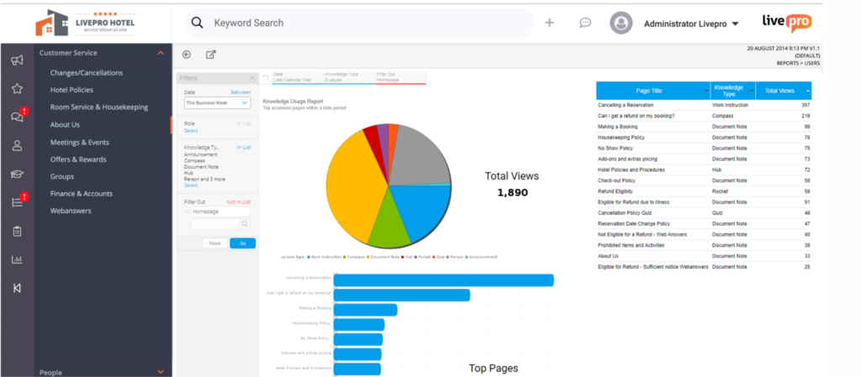Screen dimensions: 861x377
Task: Open the chat bubble icon in header
Action: tap(585, 23)
